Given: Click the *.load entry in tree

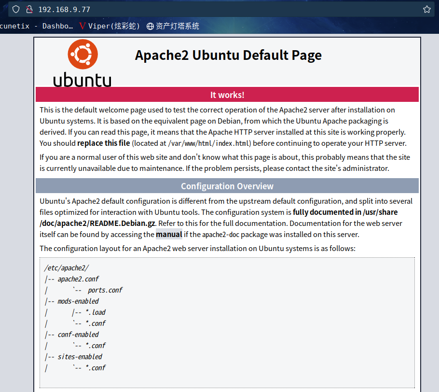Looking at the screenshot, I should (x=96, y=312).
